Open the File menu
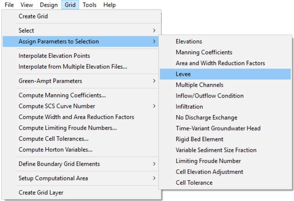The image size is (294, 201). (5, 5)
